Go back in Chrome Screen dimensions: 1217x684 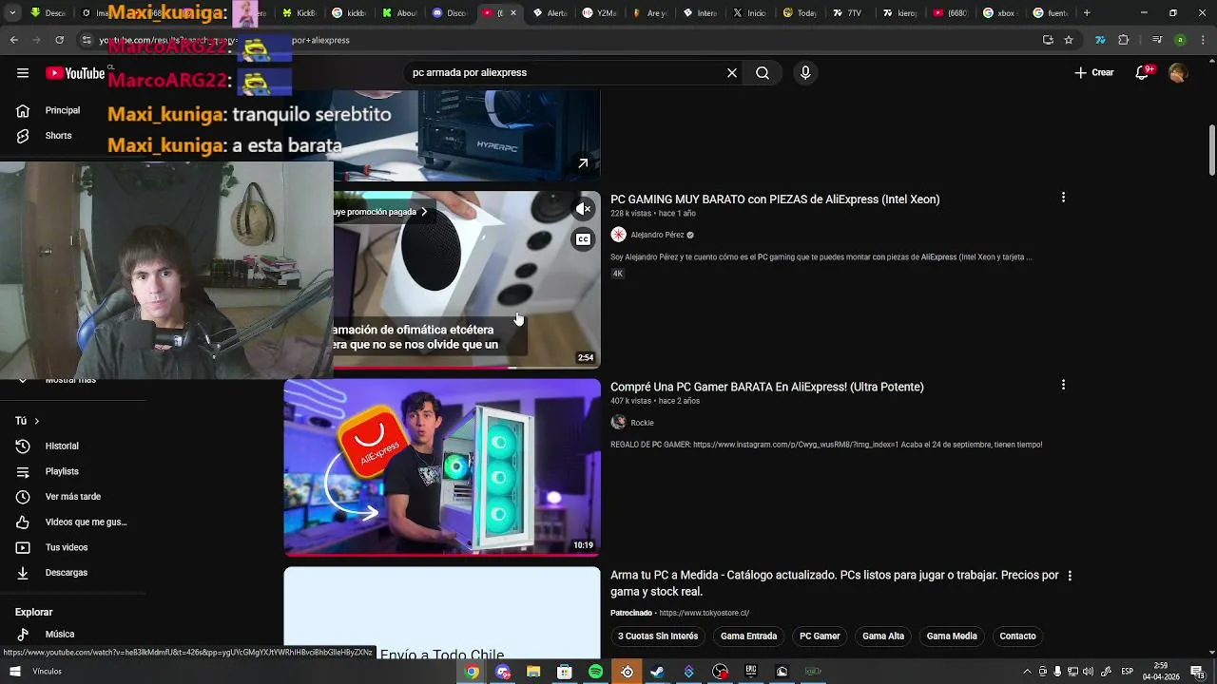(x=13, y=40)
